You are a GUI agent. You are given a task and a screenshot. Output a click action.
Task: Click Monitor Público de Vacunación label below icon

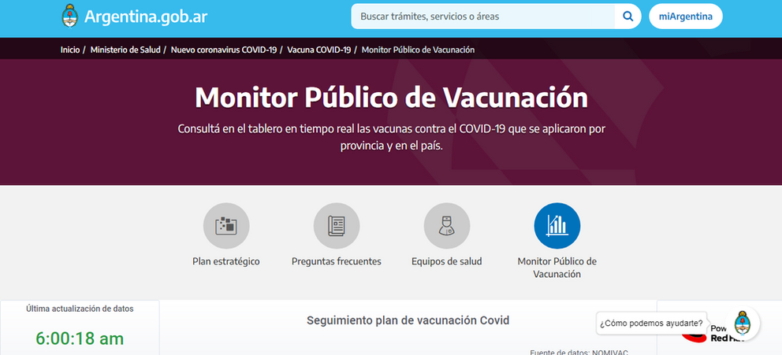(557, 268)
